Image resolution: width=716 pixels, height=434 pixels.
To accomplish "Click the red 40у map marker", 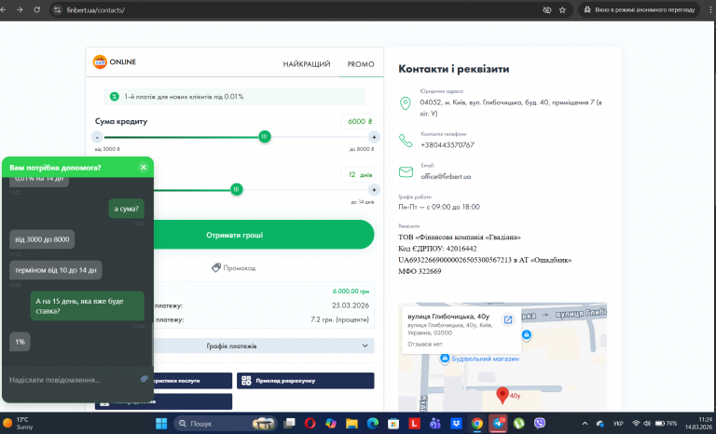I will [x=503, y=395].
